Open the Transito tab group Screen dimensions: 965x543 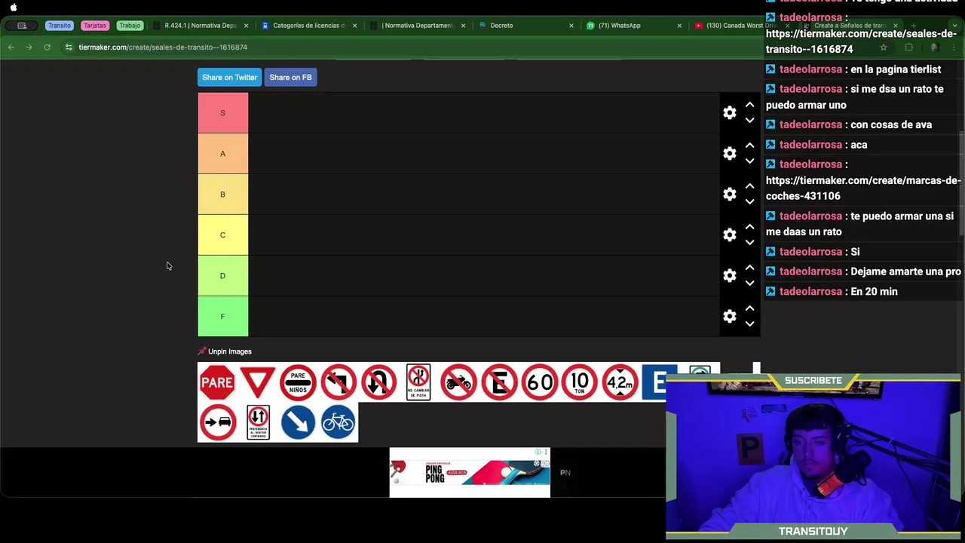[x=59, y=26]
